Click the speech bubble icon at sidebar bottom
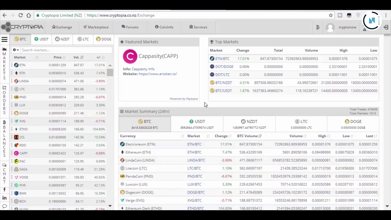391x220 pixels. coord(4,207)
